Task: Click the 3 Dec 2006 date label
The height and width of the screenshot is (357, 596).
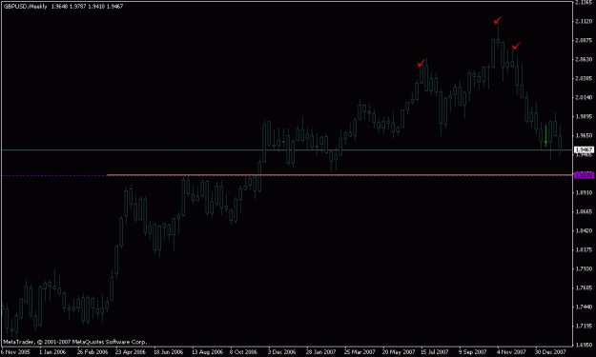Action: click(x=281, y=352)
